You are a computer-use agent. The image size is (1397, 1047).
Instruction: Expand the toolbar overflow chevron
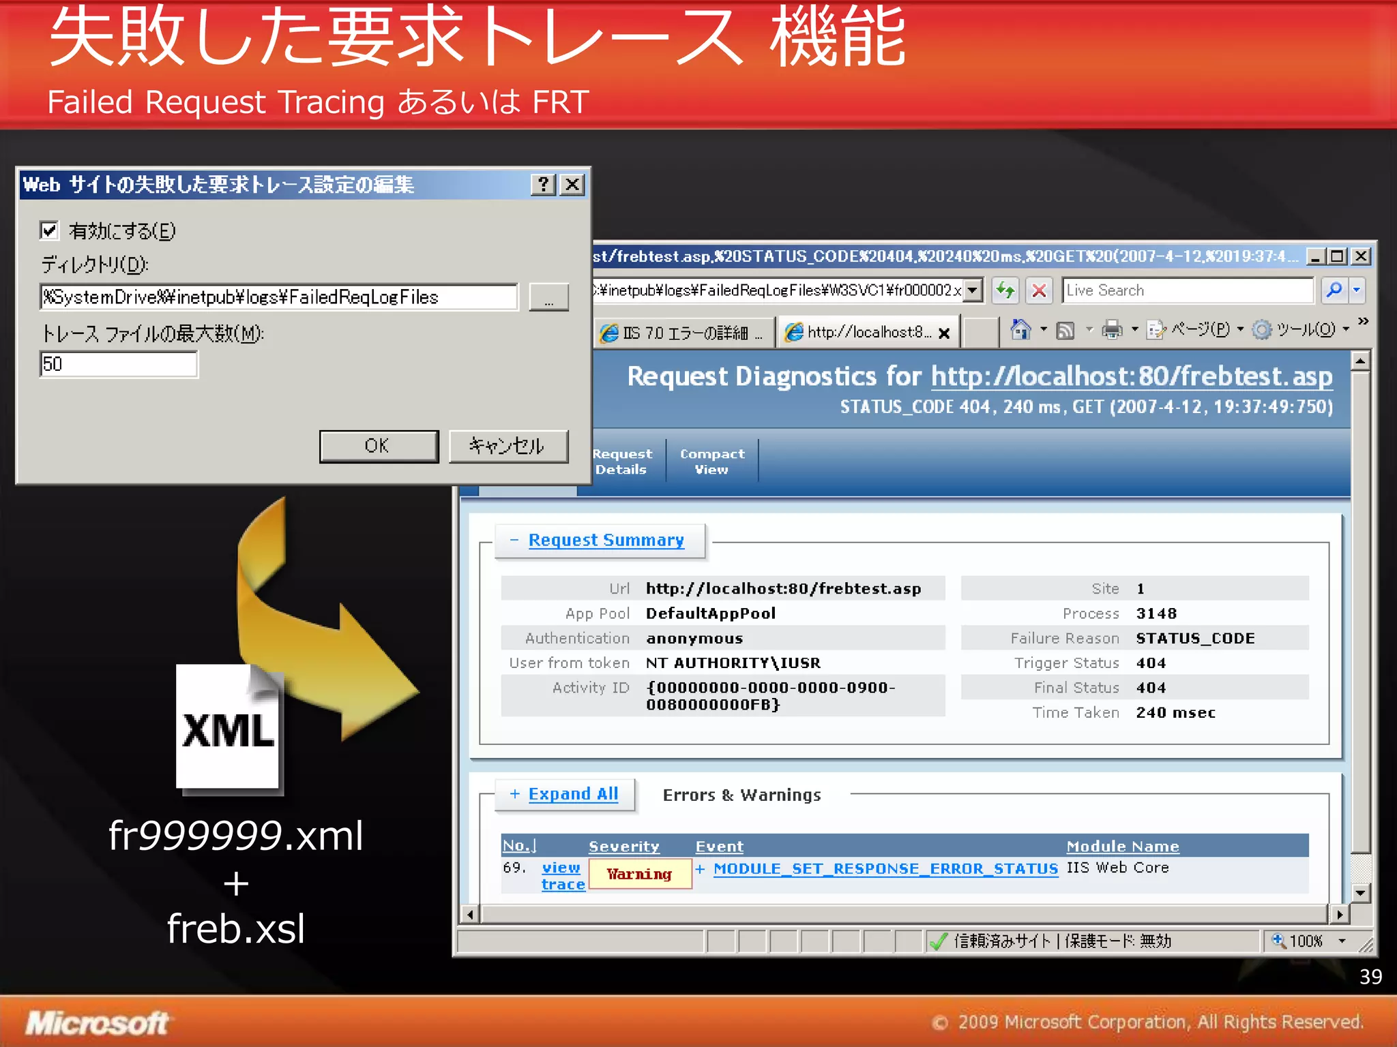(x=1363, y=321)
